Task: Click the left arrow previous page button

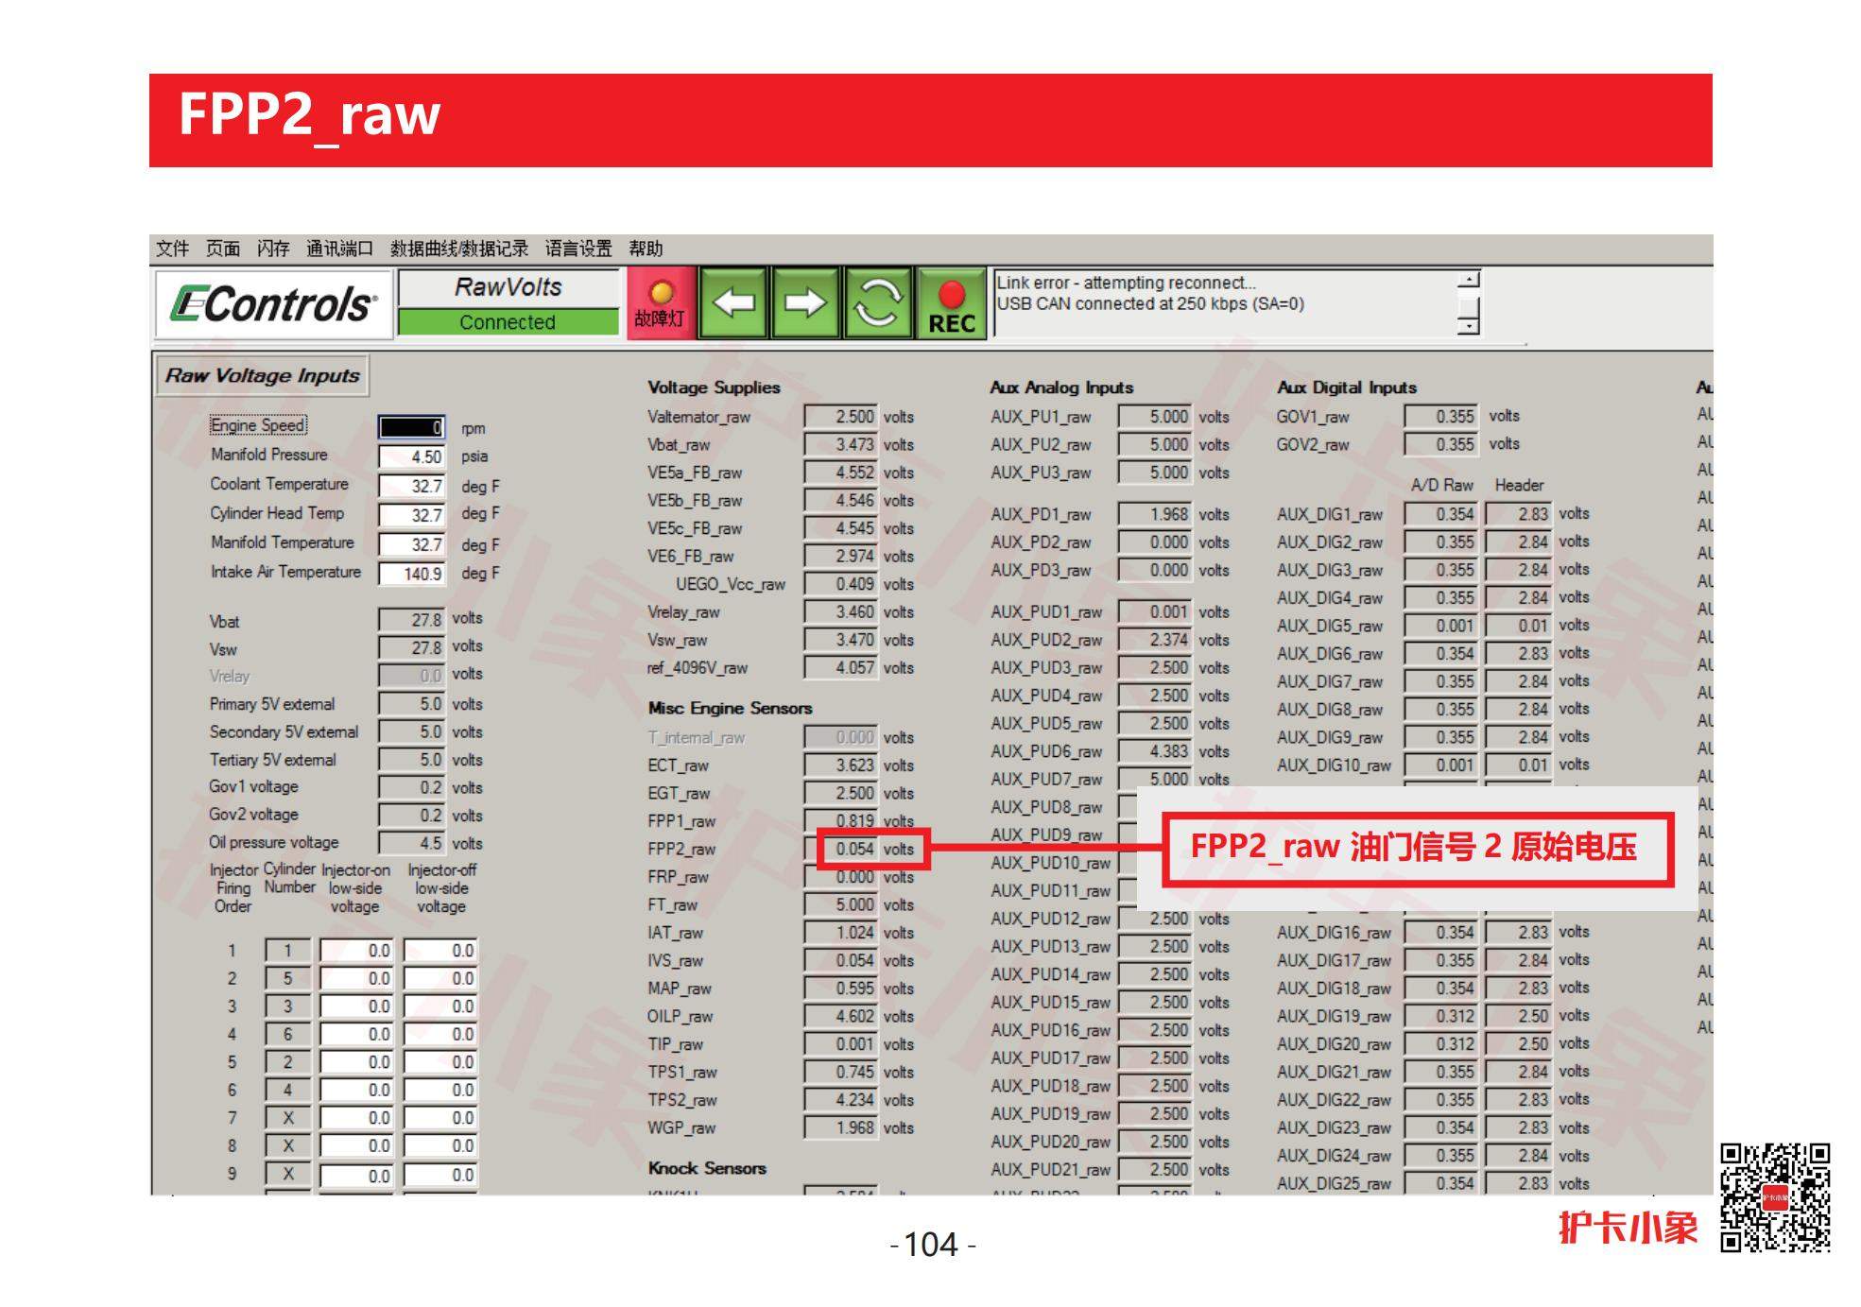Action: click(x=733, y=302)
